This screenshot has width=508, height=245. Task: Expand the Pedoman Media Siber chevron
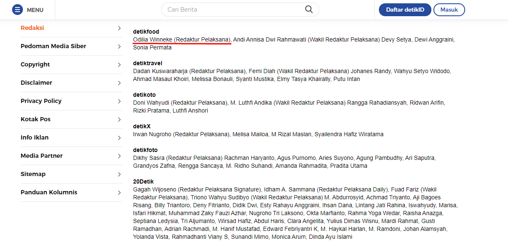[119, 47]
